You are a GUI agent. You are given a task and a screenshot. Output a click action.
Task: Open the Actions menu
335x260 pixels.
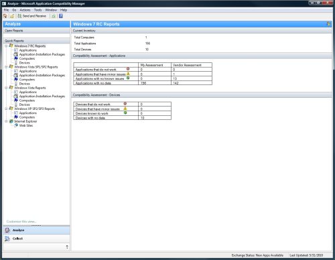[x=25, y=10]
